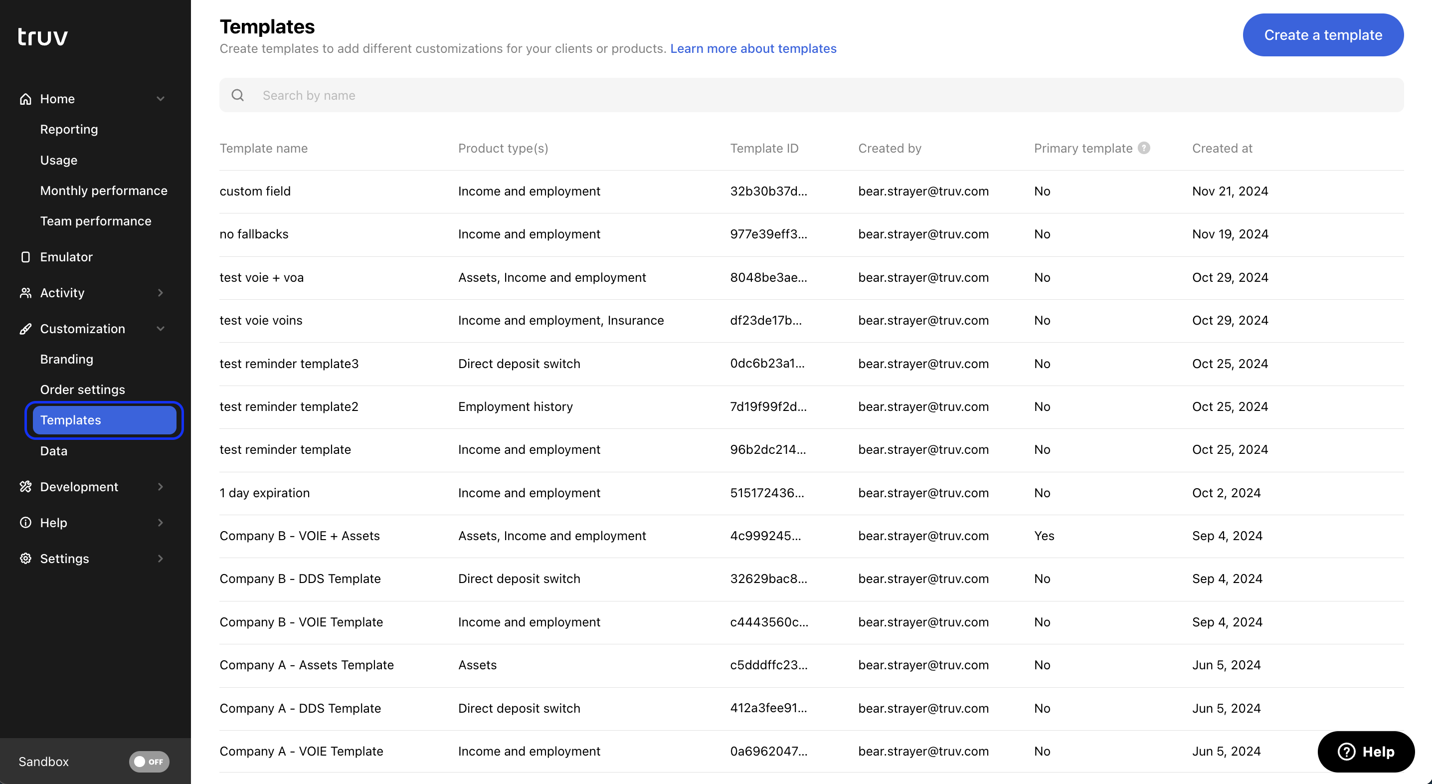Click template ID 4c999245...
Image resolution: width=1432 pixels, height=784 pixels.
[765, 536]
